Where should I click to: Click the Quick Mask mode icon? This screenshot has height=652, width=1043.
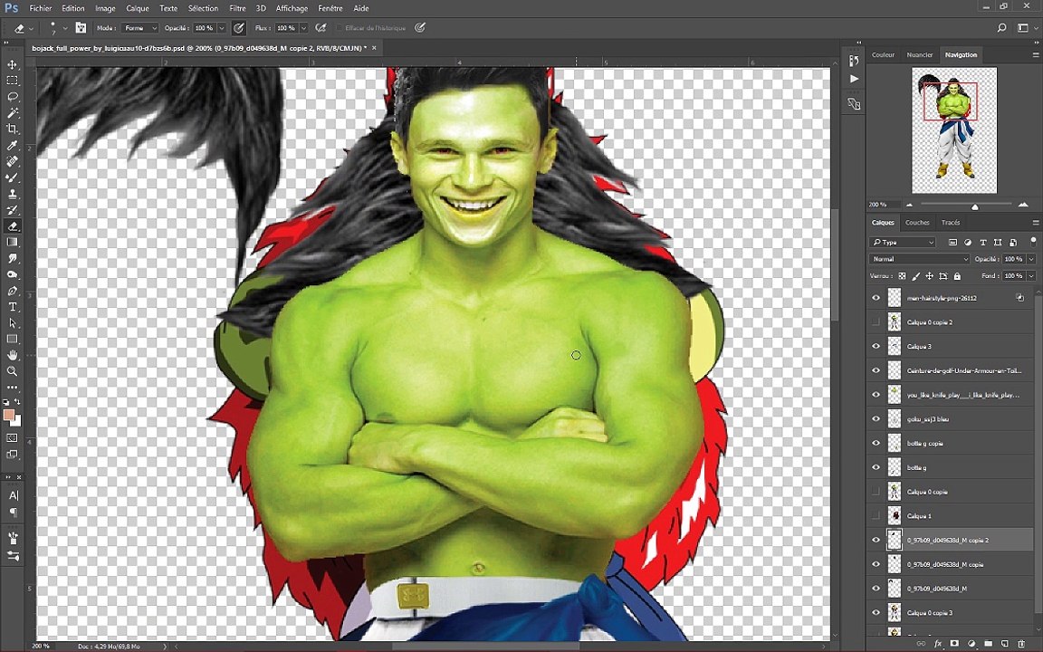(12, 438)
